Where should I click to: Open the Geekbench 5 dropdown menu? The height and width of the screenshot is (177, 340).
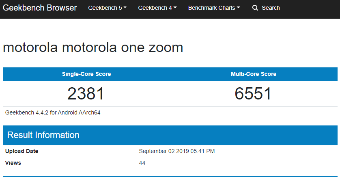[x=108, y=8]
